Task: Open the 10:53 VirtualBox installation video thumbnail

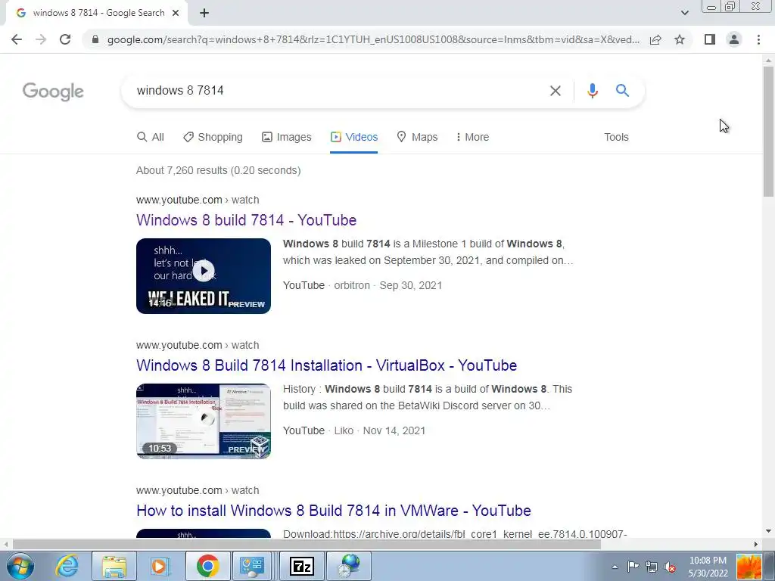Action: point(203,421)
